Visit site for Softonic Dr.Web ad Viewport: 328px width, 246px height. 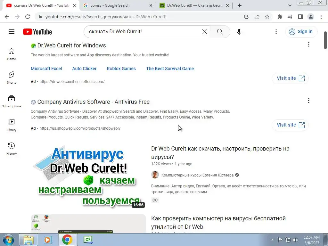click(290, 78)
